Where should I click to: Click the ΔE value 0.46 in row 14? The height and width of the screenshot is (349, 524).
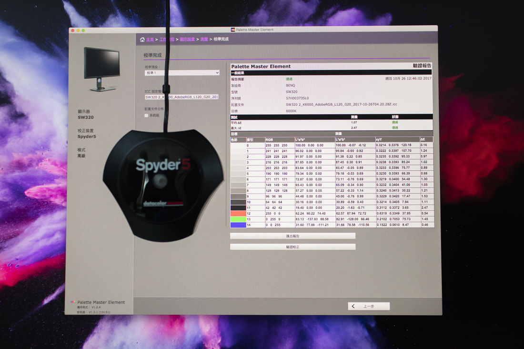pyautogui.click(x=425, y=225)
